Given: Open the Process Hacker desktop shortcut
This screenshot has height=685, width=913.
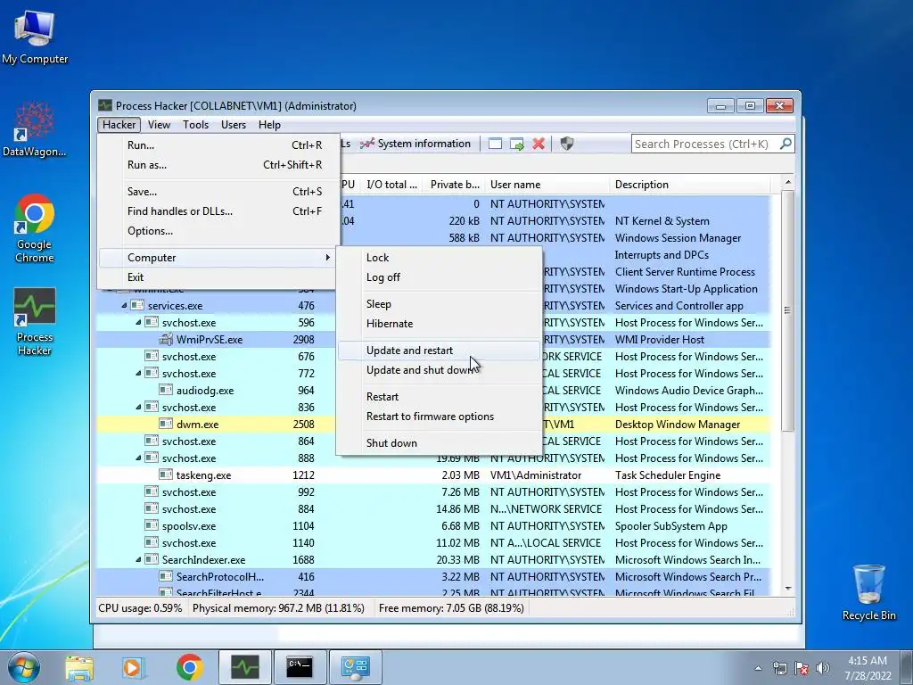Looking at the screenshot, I should (x=35, y=321).
